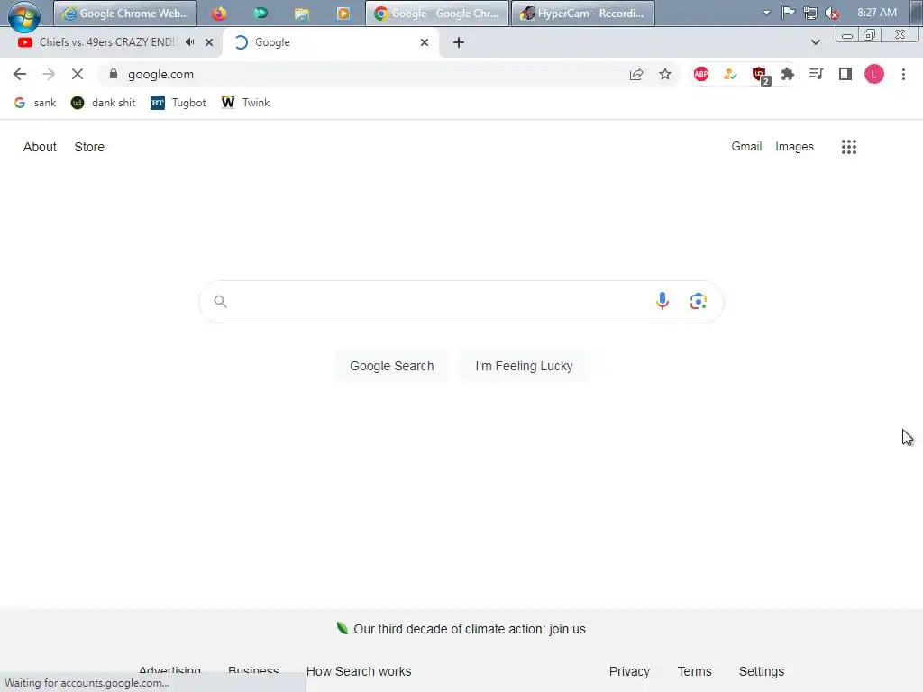Viewport: 923px width, 692px height.
Task: Open the Settings footer menu
Action: (761, 671)
